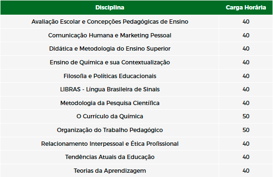Click the 40 hours value for Teorias da Aprendizagem
This screenshot has height=177, width=273.
pyautogui.click(x=246, y=171)
